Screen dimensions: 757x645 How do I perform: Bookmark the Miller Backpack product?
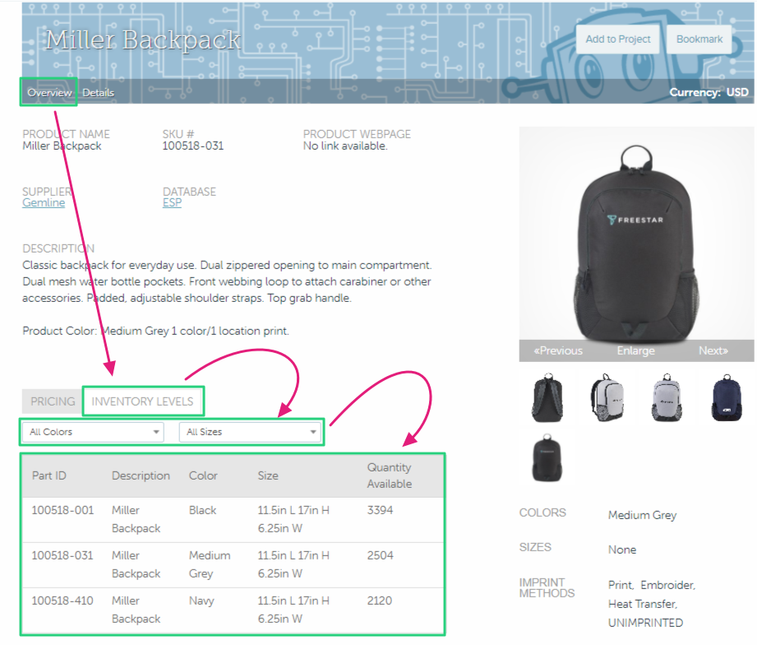699,39
